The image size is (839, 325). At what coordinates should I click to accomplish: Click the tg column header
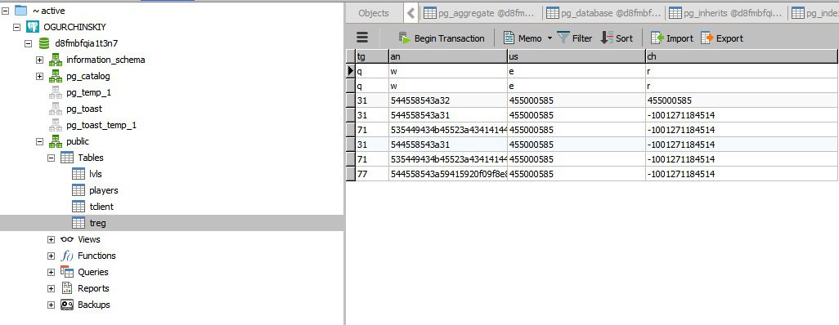372,56
